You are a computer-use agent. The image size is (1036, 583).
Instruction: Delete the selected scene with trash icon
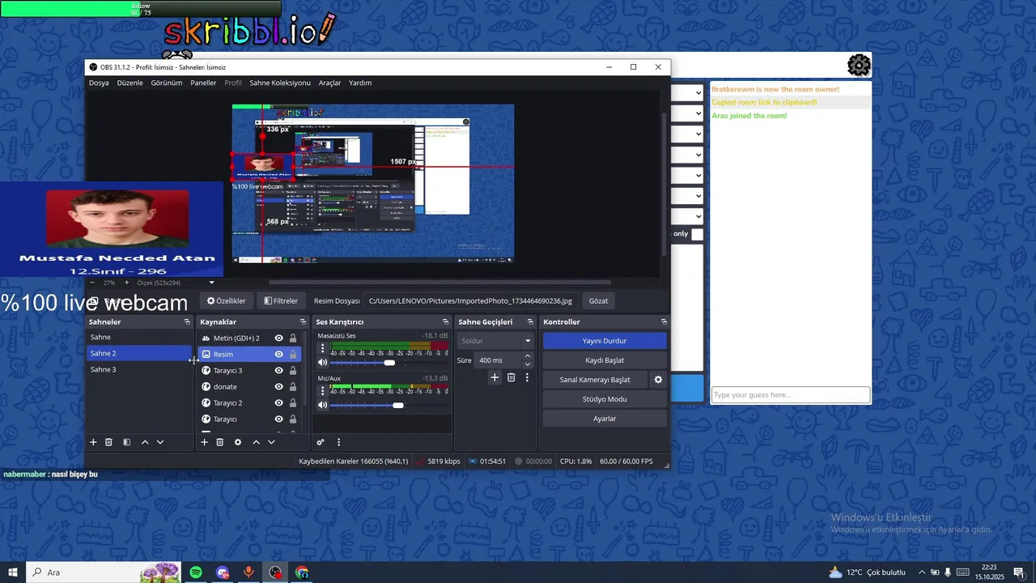[x=108, y=442]
